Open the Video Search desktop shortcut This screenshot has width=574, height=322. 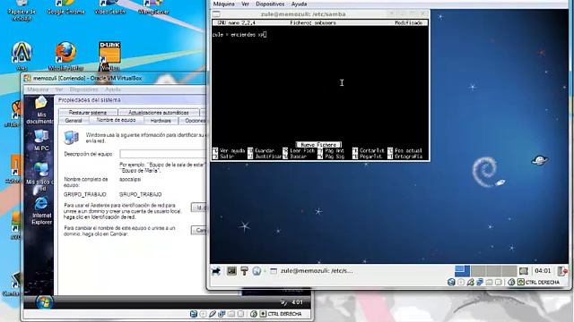point(109,7)
